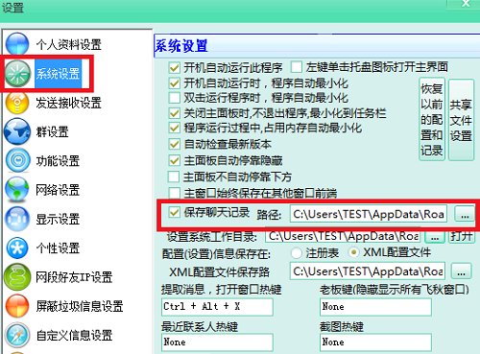Uncheck 自动检查最新版本

174,144
